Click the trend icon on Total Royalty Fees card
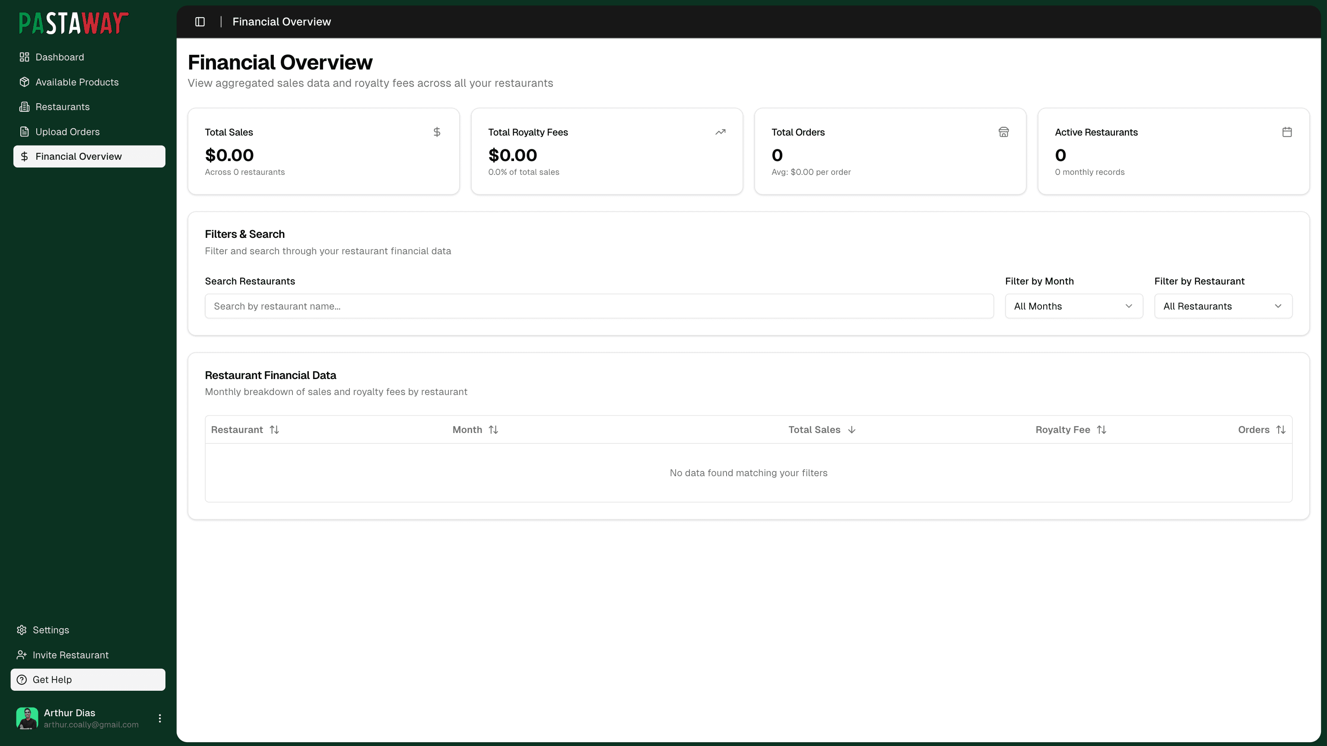 (720, 132)
